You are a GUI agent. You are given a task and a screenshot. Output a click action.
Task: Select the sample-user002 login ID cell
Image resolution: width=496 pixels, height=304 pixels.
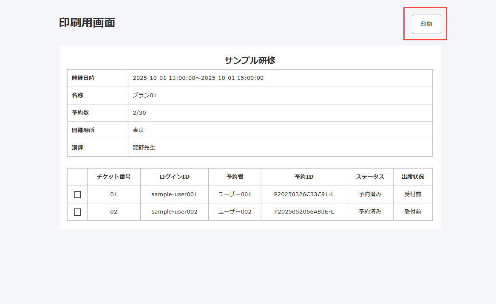[174, 212]
